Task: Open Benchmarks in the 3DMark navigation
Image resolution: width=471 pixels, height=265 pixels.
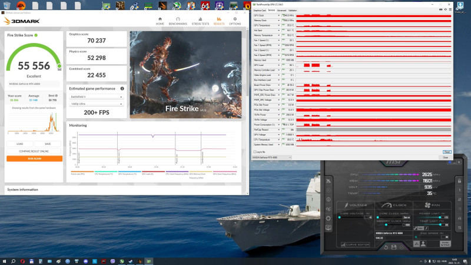Action: coord(178,21)
